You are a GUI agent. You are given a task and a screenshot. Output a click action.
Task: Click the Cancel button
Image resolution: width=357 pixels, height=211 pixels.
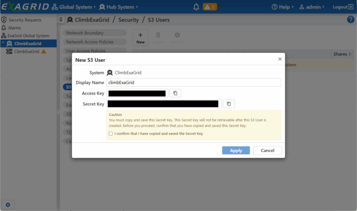pyautogui.click(x=267, y=150)
